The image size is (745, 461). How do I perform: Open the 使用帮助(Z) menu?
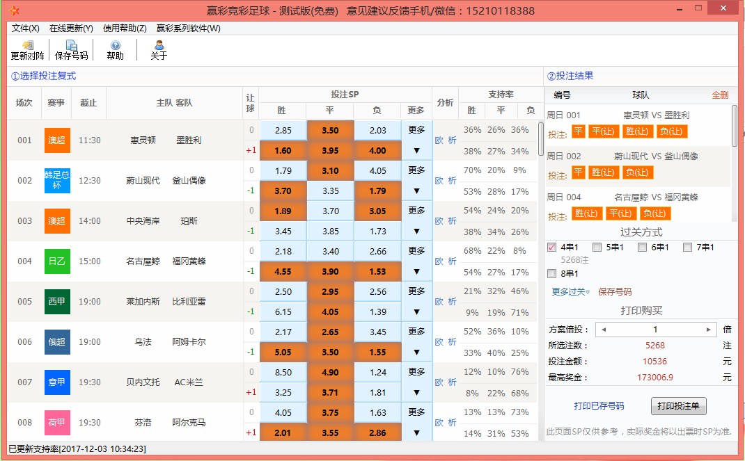point(125,29)
